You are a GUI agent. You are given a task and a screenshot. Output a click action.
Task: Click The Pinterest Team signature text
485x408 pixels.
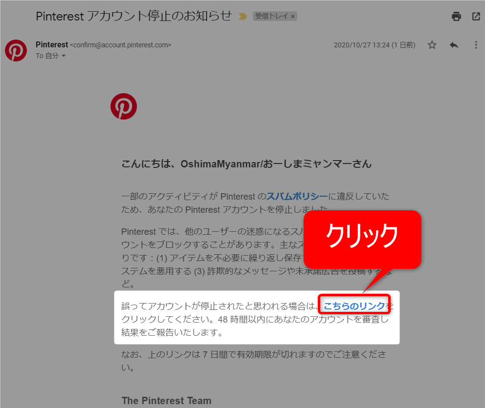[x=166, y=401]
